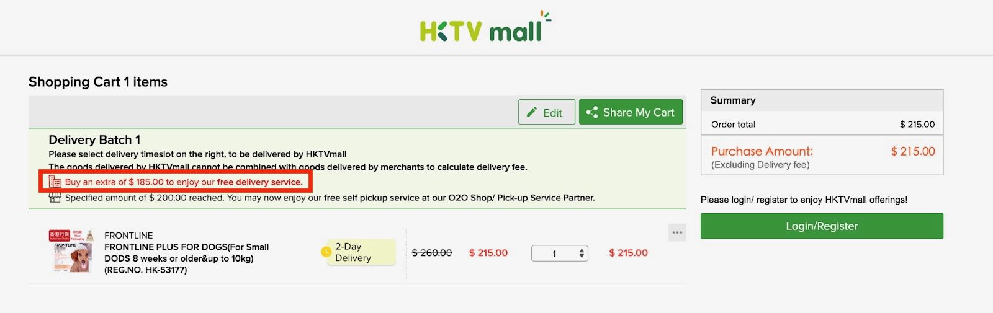Open the Frontline product thumbnail image
993x313 pixels.
coord(71,252)
